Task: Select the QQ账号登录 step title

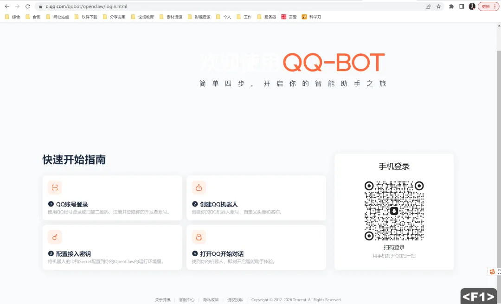Action: coord(72,204)
